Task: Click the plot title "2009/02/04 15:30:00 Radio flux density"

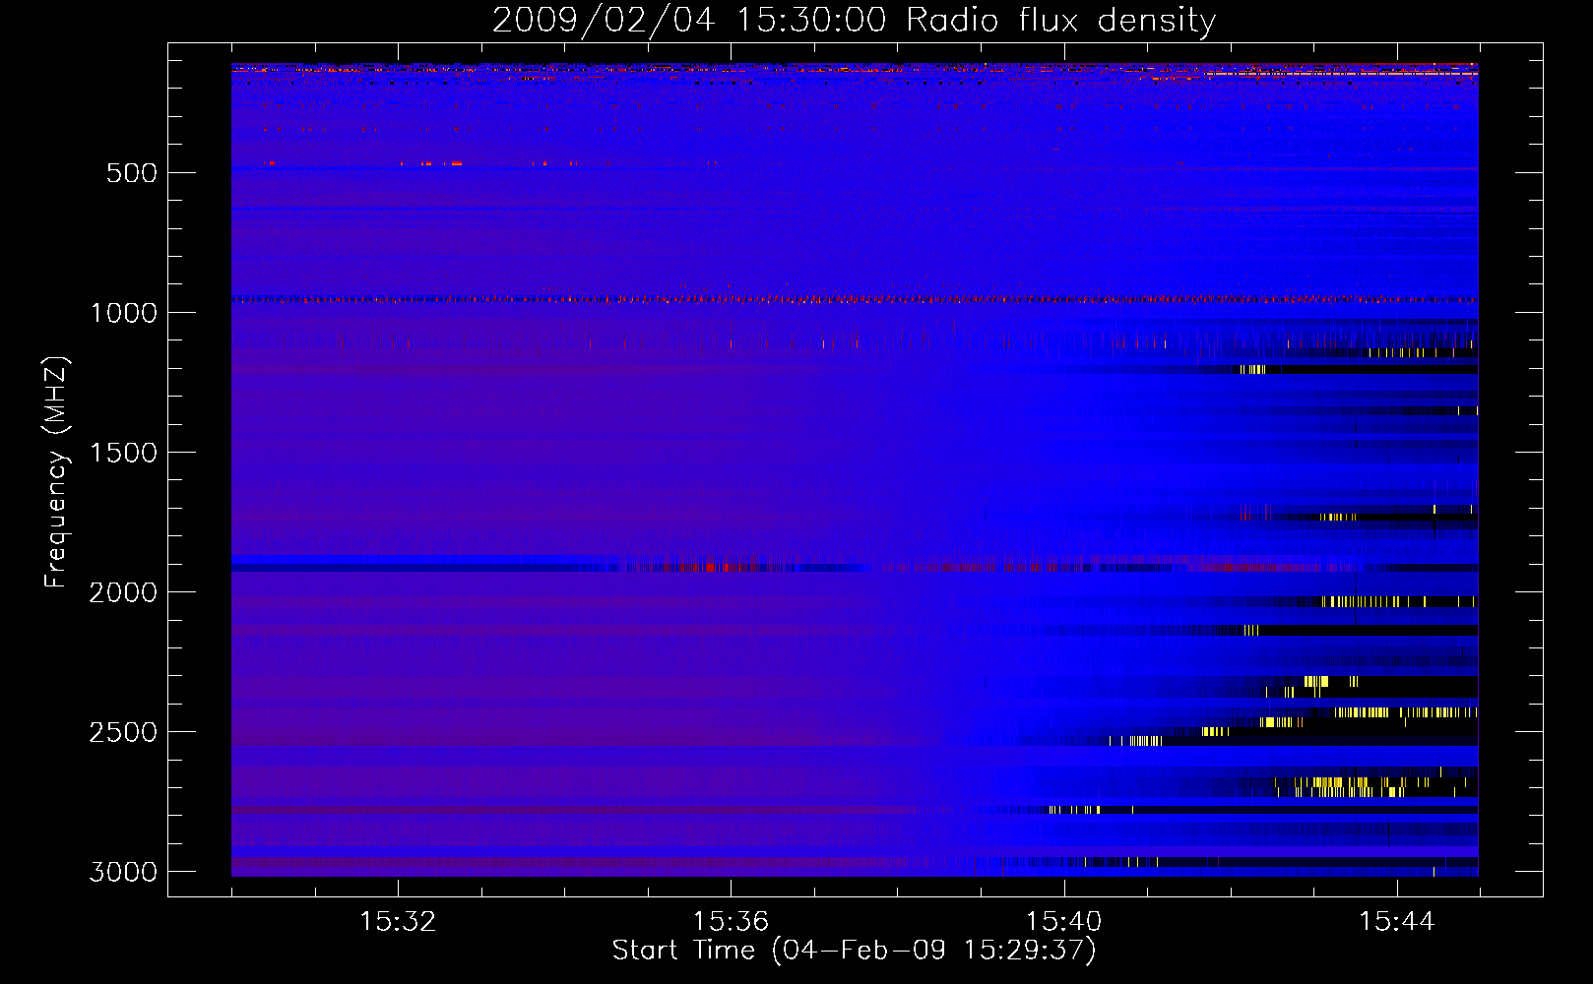Action: coord(854,20)
